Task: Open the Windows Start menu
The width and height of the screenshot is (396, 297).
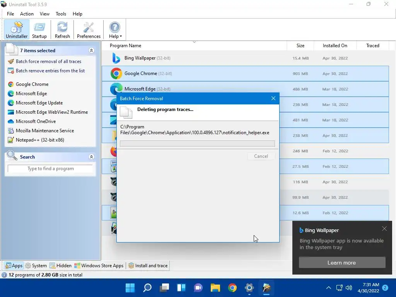Action: pyautogui.click(x=130, y=288)
